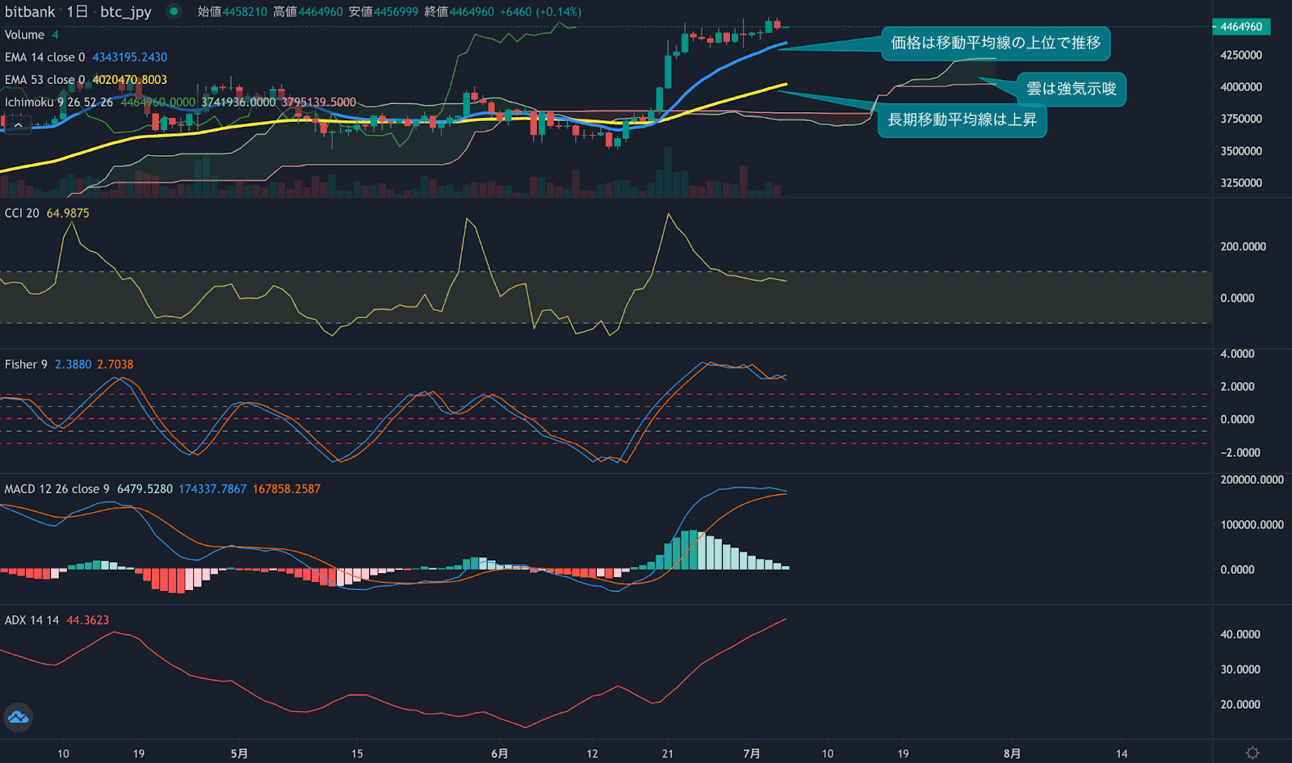Viewport: 1292px width, 763px height.
Task: Select the 価格は移動平均線の上位で推移 callout
Action: (x=996, y=43)
